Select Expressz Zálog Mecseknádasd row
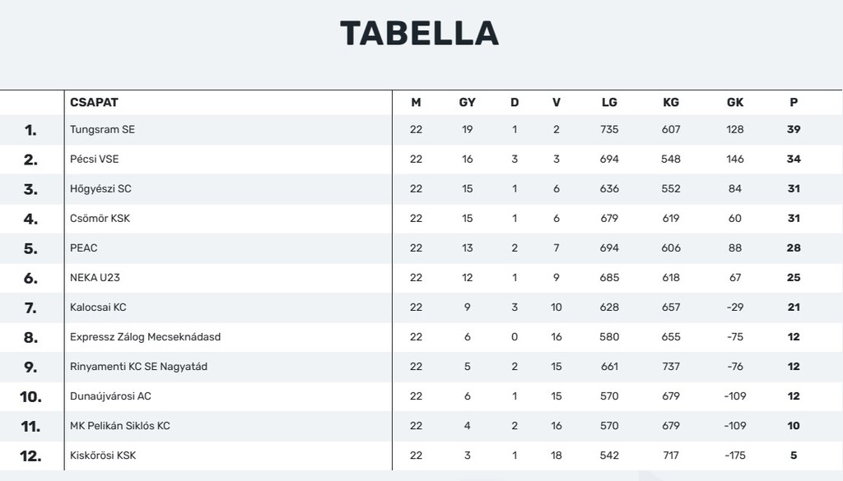843x481 pixels. 421,336
